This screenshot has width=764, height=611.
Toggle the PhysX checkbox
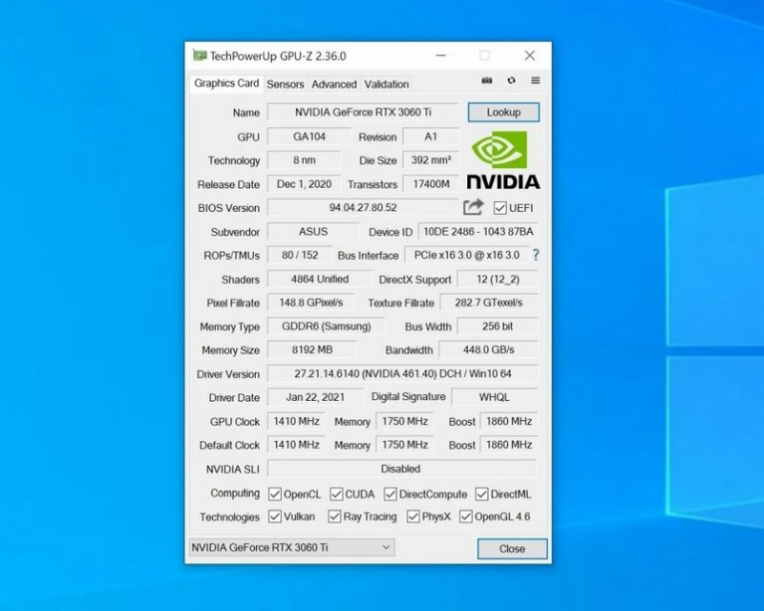click(x=414, y=516)
